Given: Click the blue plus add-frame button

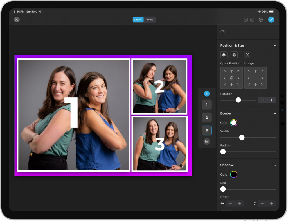Looking at the screenshot, I should [x=207, y=94].
